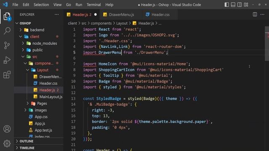This screenshot has width=269, height=151.
Task: Open the Manage gear icon
Action: click(7, 143)
